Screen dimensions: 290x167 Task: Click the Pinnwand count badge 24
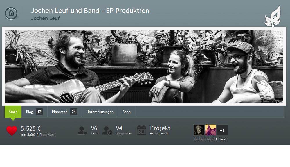click(74, 112)
